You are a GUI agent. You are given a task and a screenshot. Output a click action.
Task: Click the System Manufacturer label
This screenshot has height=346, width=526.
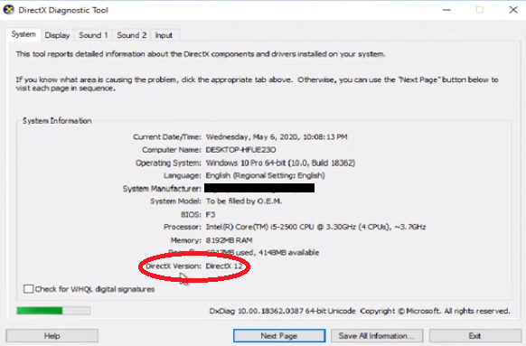[x=162, y=189]
